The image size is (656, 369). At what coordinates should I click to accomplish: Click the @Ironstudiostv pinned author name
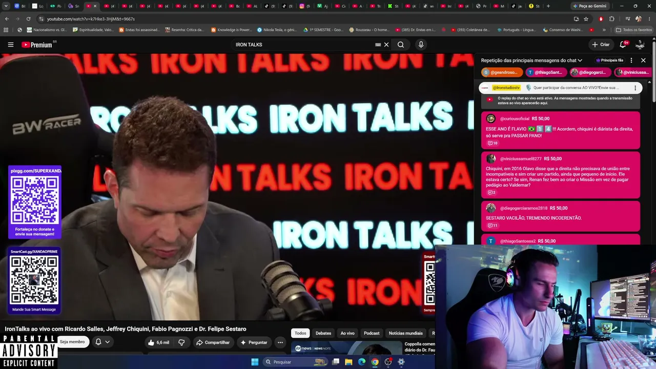(x=506, y=88)
